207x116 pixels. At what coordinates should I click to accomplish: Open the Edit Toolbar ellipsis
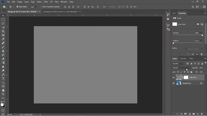click(x=3, y=98)
